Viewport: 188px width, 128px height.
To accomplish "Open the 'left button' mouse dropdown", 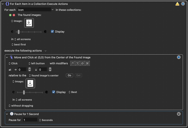I will (36, 63).
